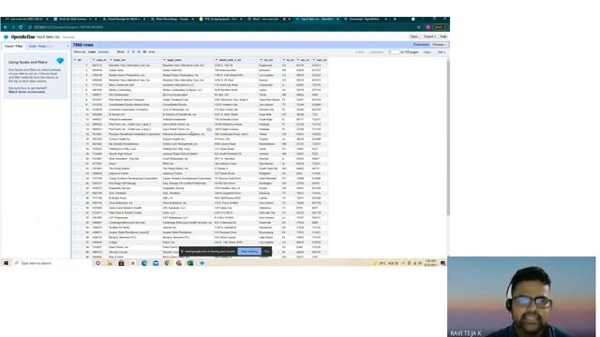
Task: Open the Windows notification center icon
Action: pyautogui.click(x=442, y=263)
